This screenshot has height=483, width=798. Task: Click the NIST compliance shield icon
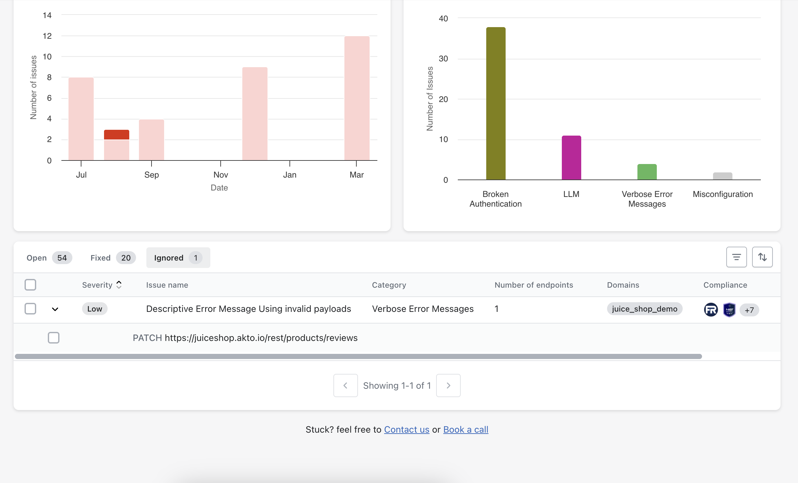click(x=729, y=310)
